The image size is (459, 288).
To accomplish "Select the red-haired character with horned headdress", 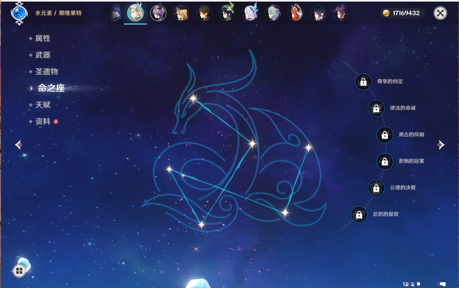I will pyautogui.click(x=296, y=13).
